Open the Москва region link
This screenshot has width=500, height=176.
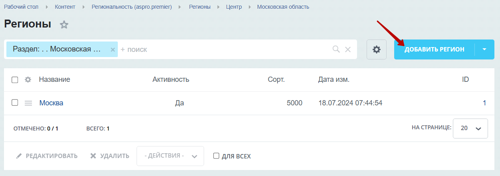point(51,103)
